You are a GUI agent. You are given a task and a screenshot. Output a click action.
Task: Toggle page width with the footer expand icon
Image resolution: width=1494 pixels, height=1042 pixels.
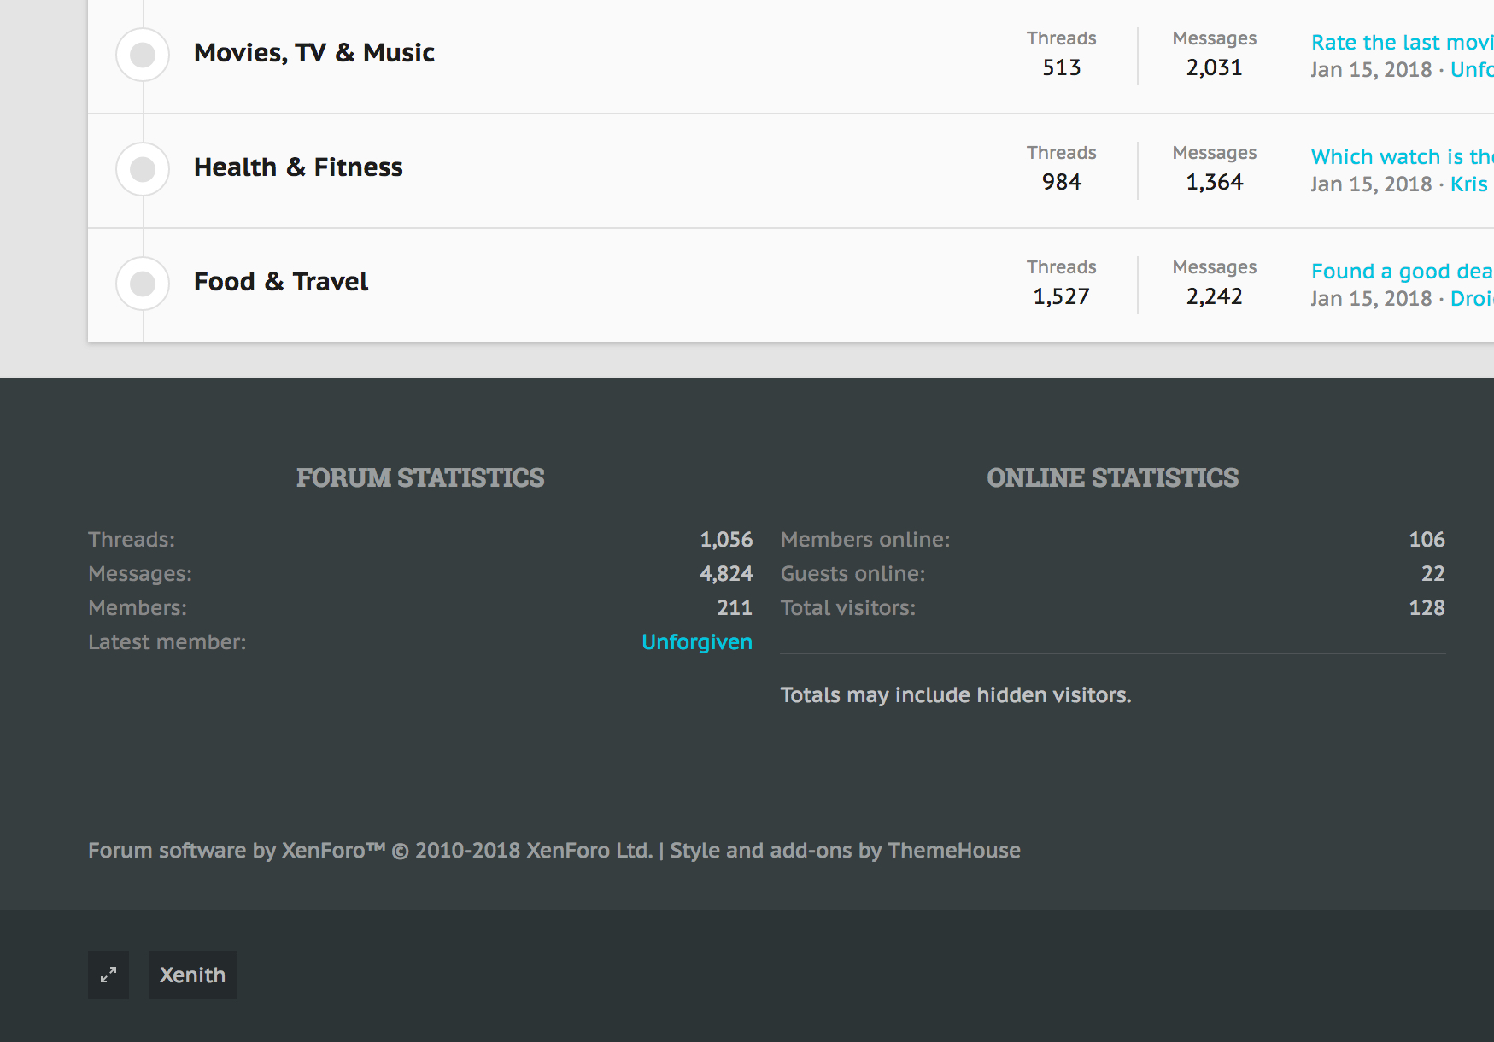pyautogui.click(x=108, y=975)
